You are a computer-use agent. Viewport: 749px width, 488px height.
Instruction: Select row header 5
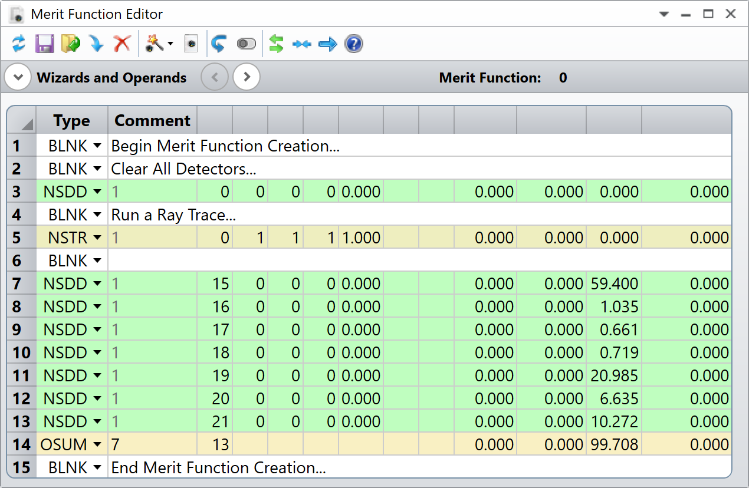22,238
